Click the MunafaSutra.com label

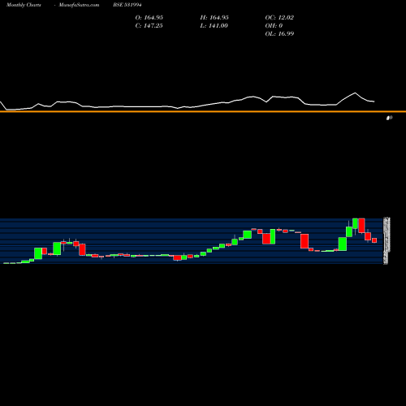tap(79, 5)
